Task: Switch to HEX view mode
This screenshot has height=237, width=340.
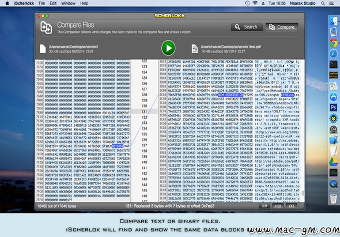Action: coord(278,206)
